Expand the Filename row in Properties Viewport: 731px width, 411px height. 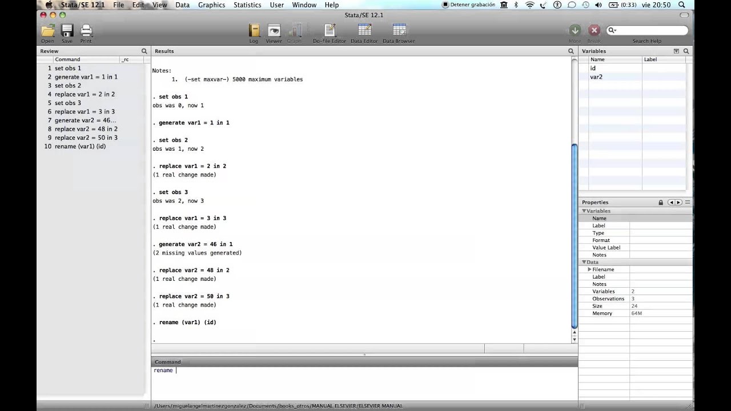click(589, 269)
